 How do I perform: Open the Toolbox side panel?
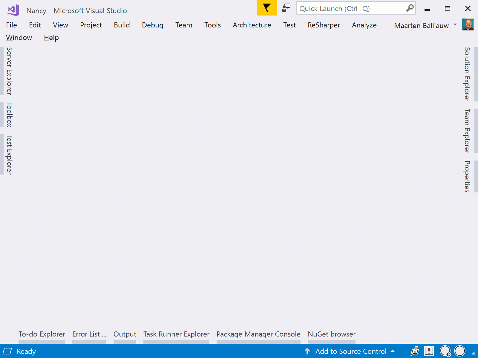click(x=9, y=115)
